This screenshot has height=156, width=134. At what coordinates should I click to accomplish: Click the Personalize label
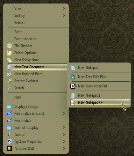click(23, 121)
